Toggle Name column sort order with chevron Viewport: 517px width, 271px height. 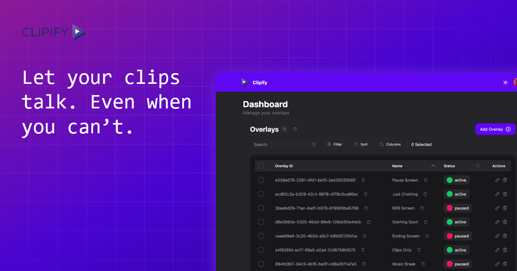coord(433,166)
